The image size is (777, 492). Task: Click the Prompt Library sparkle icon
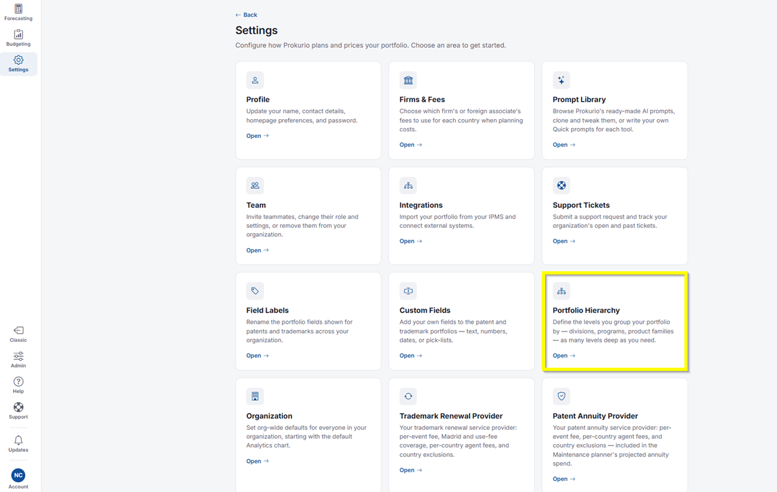click(561, 80)
